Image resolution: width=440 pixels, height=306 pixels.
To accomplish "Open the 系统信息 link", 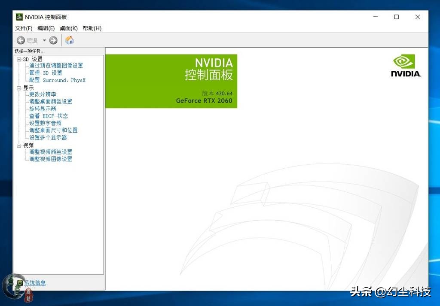I will click(36, 282).
